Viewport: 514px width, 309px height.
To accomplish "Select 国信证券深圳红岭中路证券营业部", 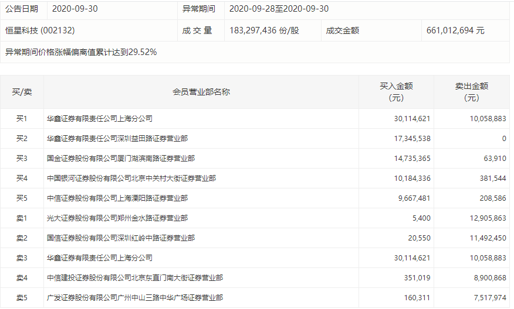I will (121, 238).
